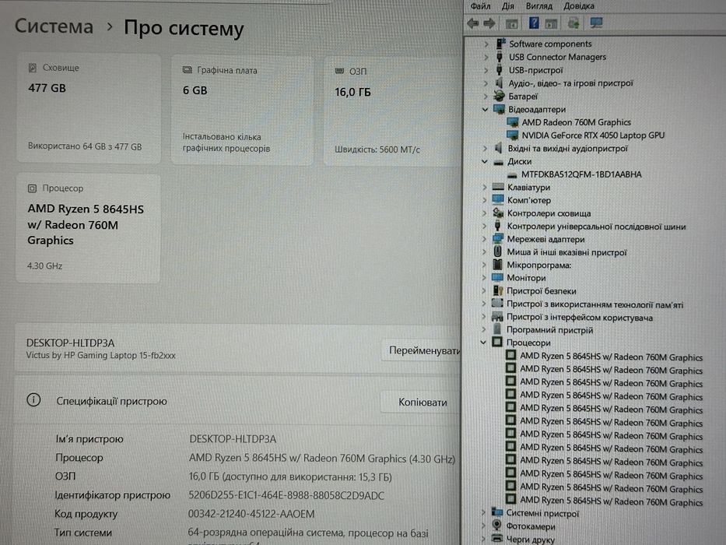Click the Сховище storage card icon
Image resolution: width=726 pixels, height=545 pixels.
click(x=33, y=68)
